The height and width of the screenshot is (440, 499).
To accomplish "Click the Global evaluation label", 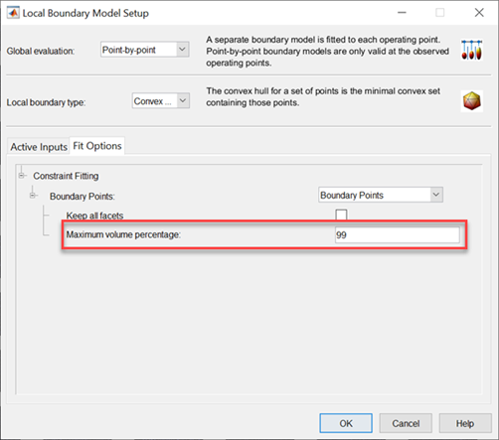I will pos(41,51).
